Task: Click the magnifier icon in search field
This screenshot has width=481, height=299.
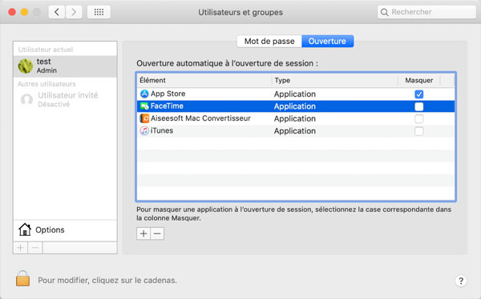Action: click(384, 12)
